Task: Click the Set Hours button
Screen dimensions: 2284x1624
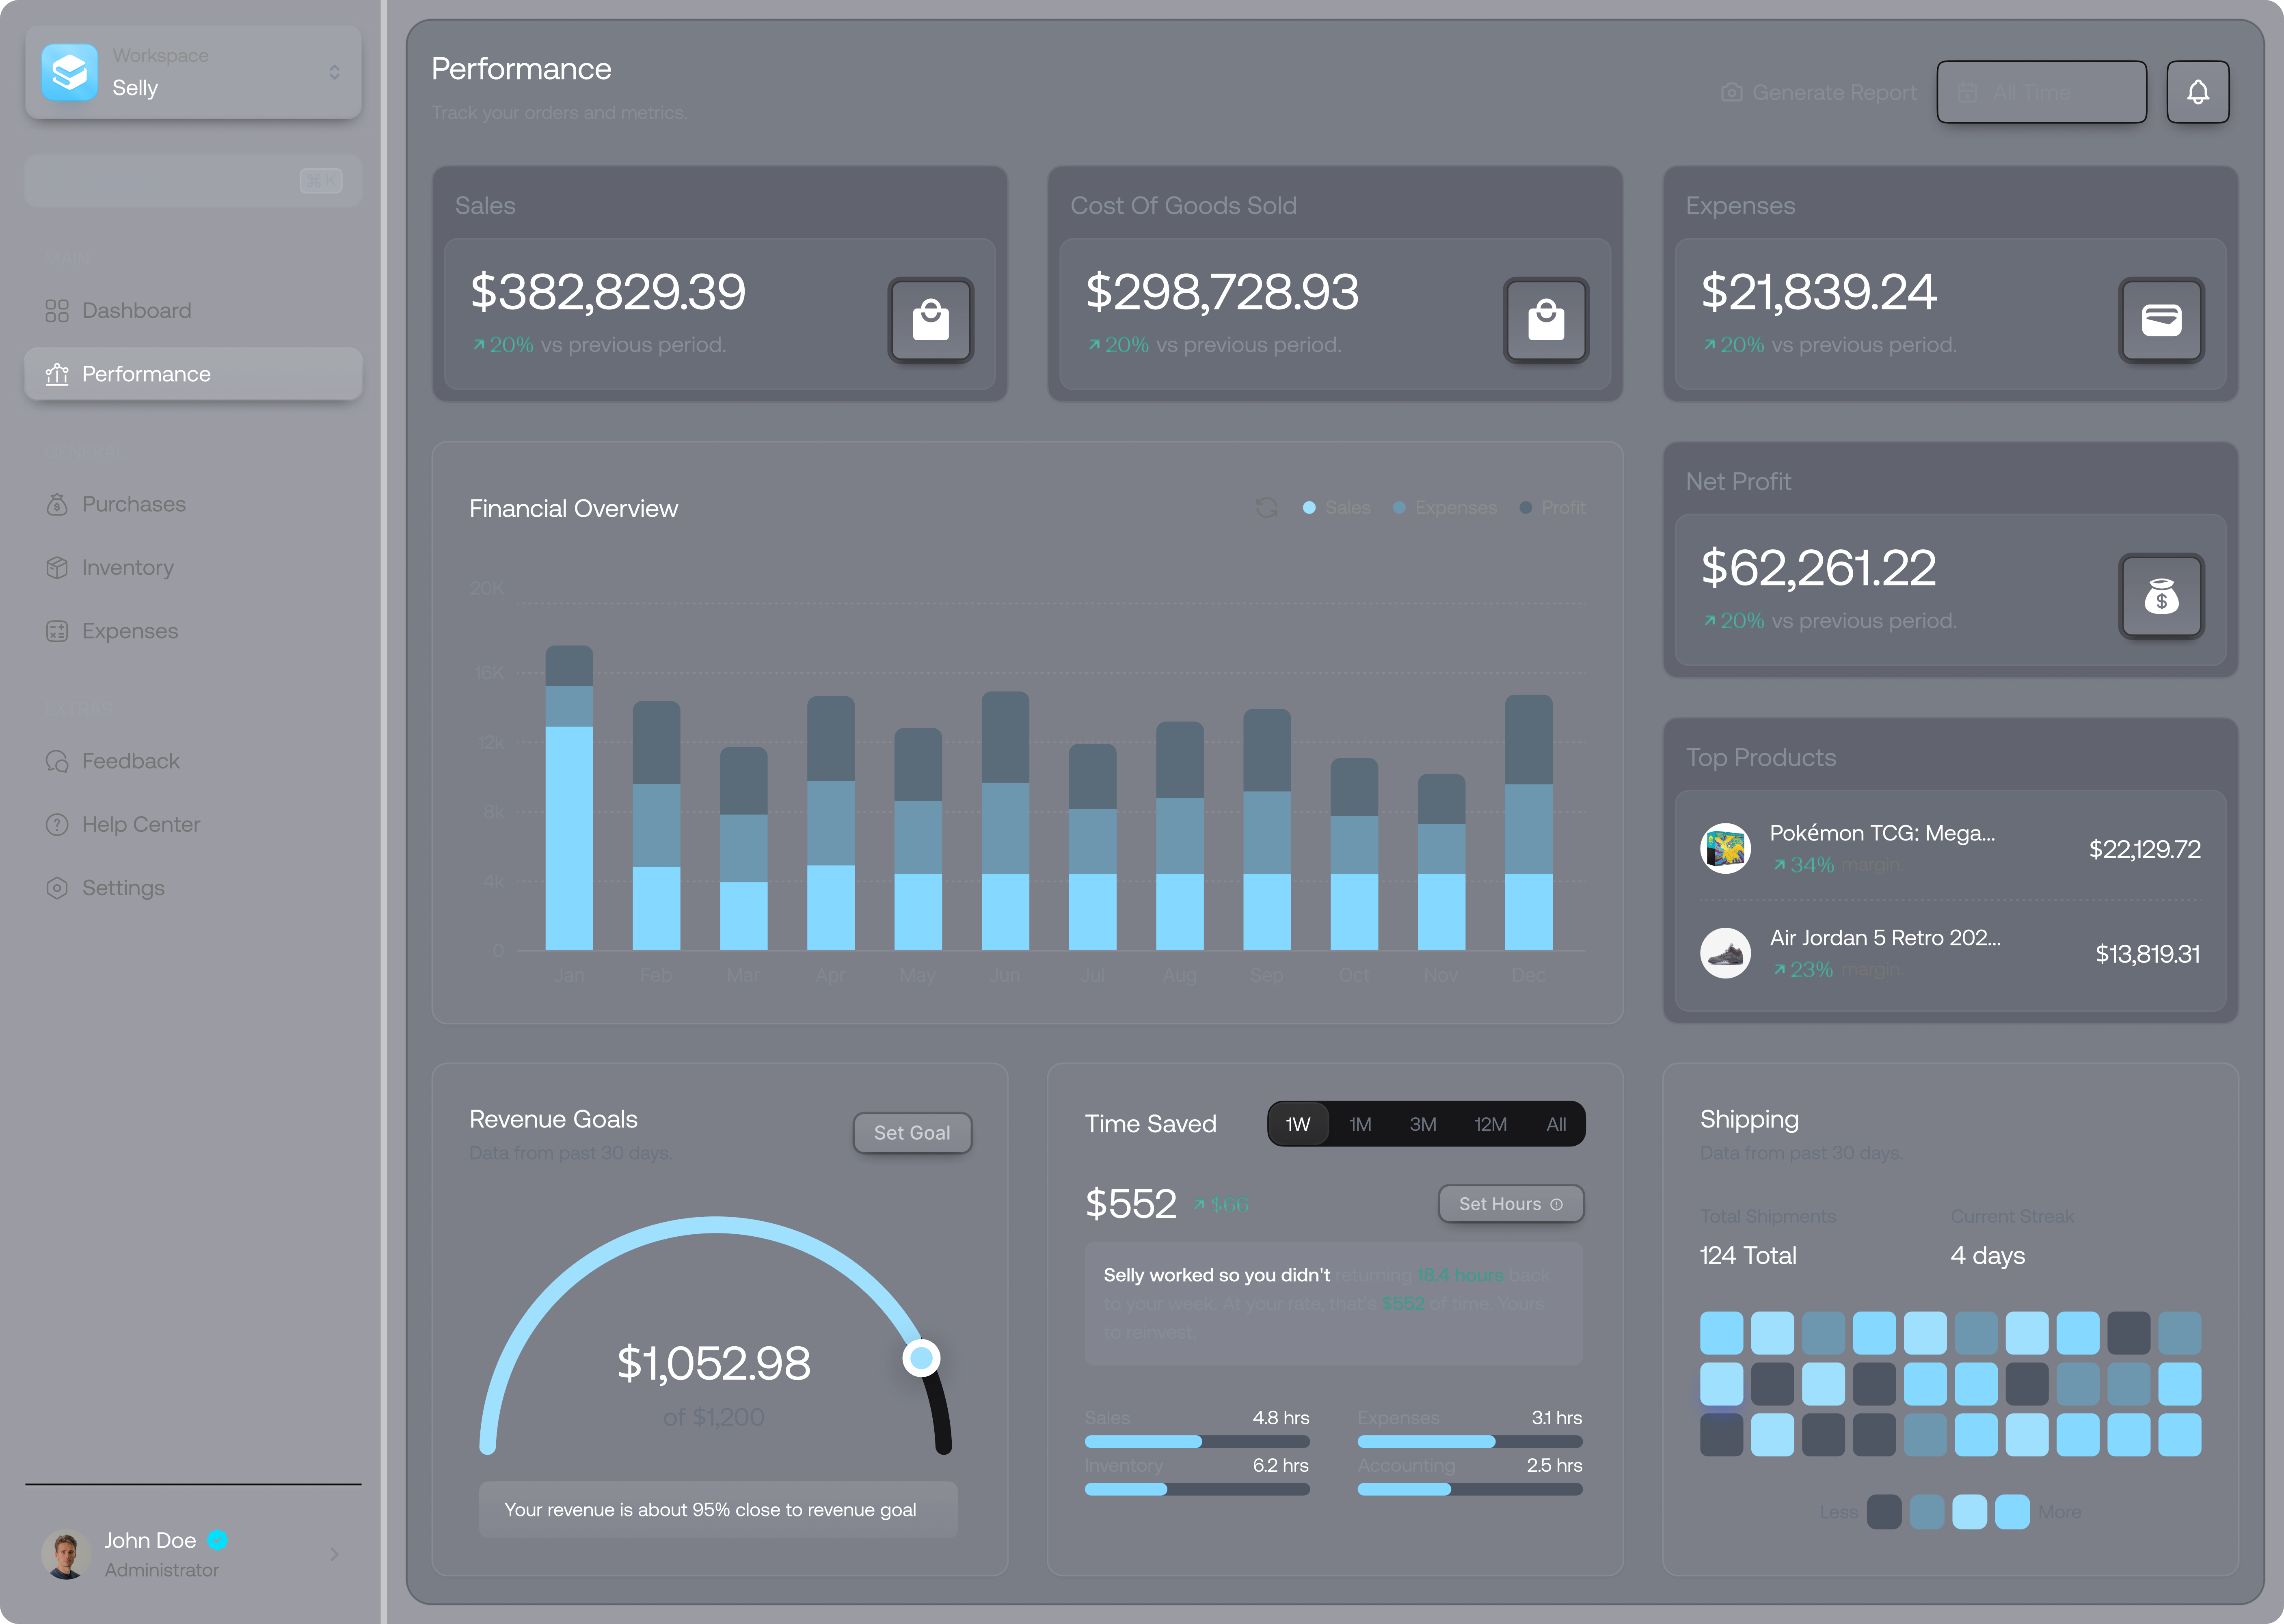Action: [x=1510, y=1204]
